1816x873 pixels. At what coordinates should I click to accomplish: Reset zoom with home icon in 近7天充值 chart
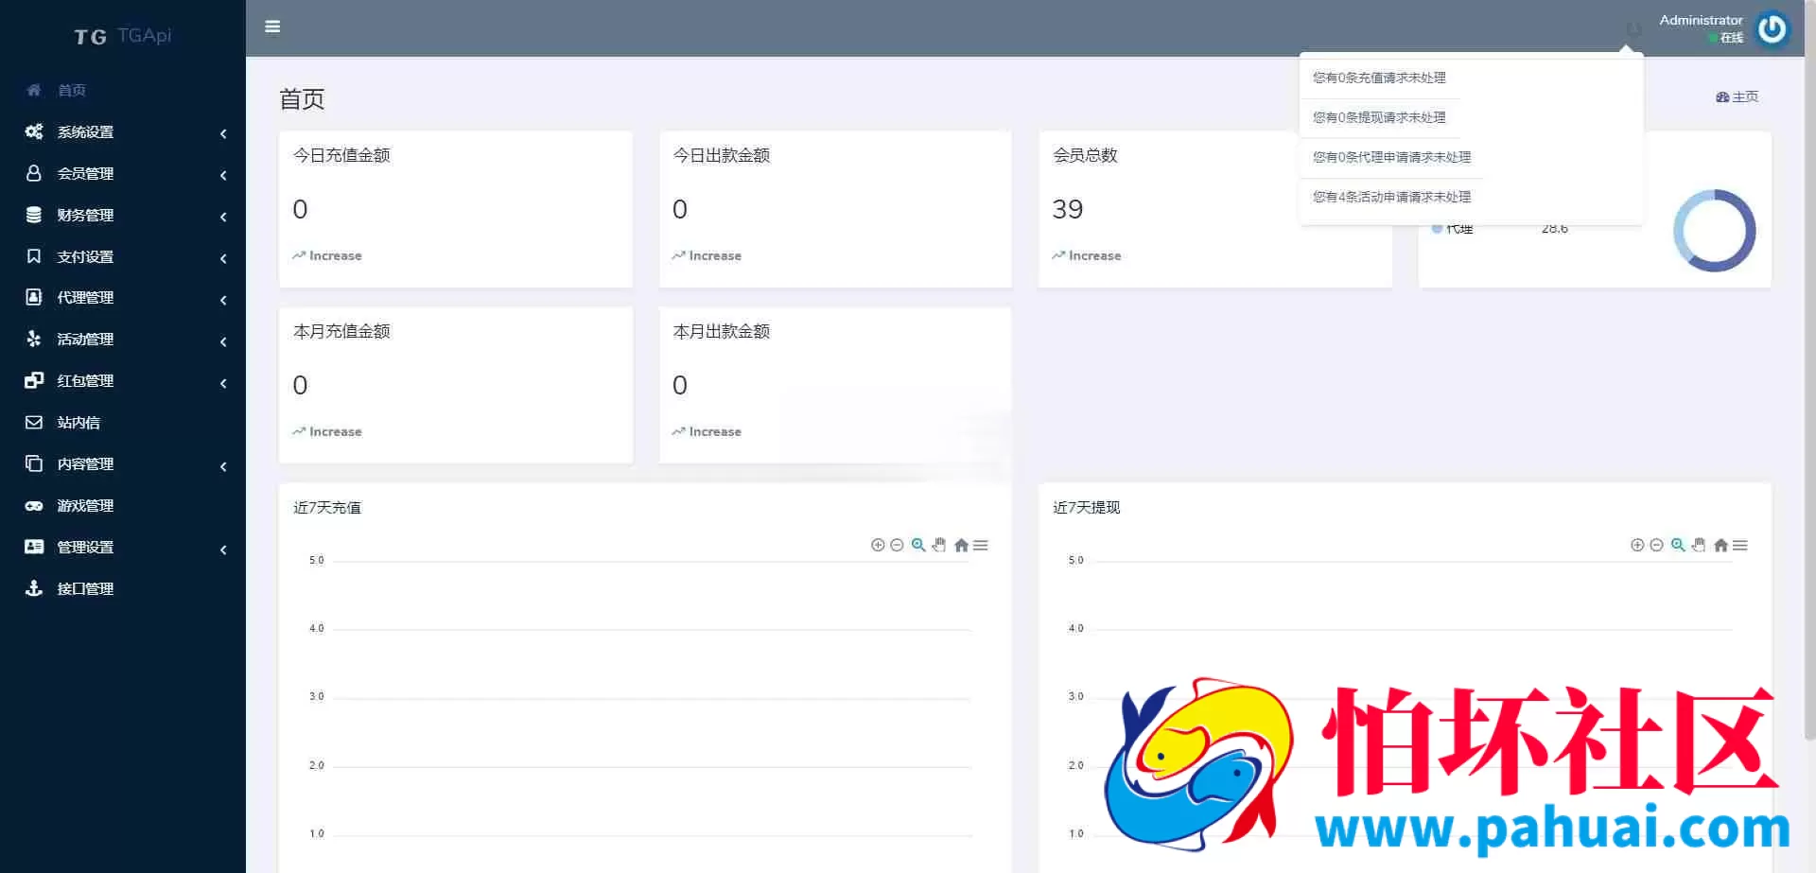coord(961,545)
